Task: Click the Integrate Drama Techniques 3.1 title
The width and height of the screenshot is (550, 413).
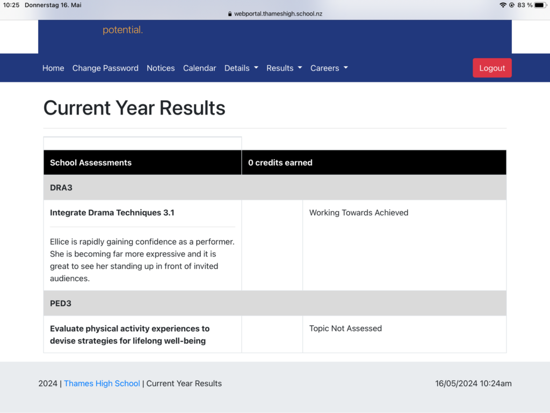Action: 112,212
